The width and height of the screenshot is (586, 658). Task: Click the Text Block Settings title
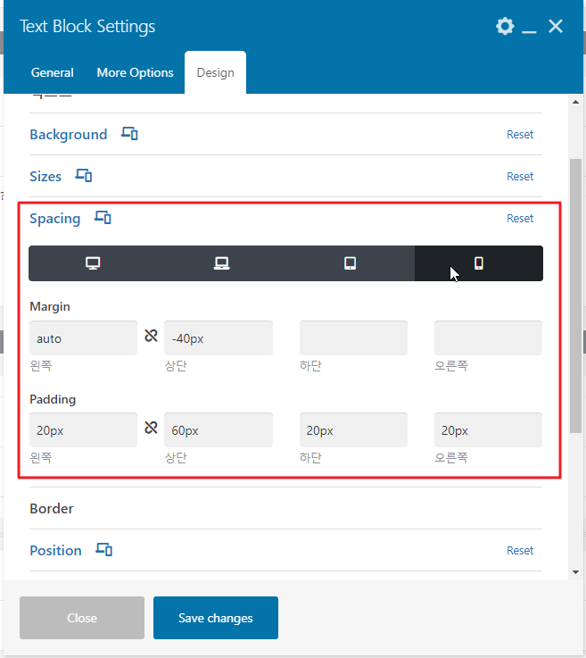[x=87, y=27]
